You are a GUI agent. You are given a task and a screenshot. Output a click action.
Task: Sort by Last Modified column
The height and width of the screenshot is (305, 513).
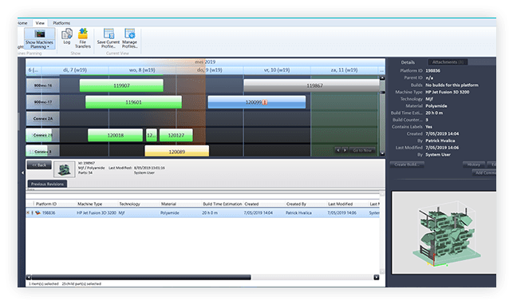[340, 204]
